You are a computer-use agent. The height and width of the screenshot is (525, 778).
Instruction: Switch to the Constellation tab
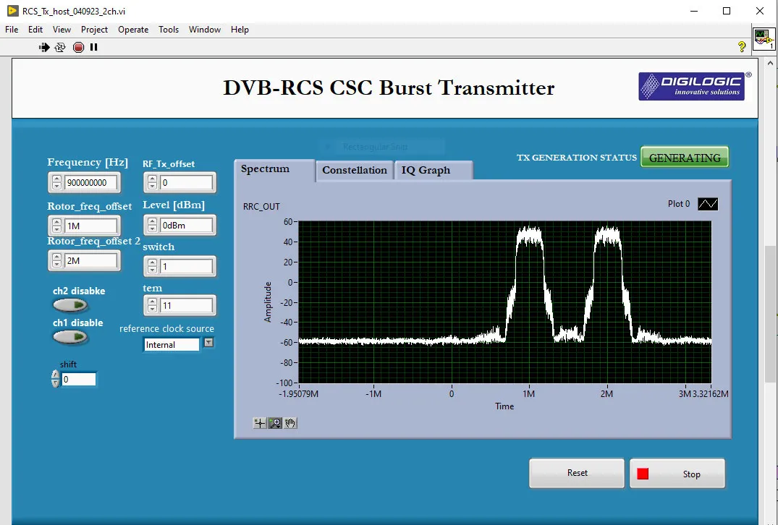coord(354,171)
